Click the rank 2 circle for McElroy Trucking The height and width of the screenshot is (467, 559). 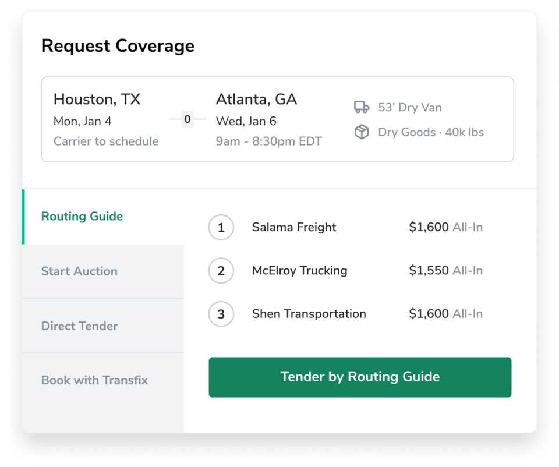click(x=221, y=271)
